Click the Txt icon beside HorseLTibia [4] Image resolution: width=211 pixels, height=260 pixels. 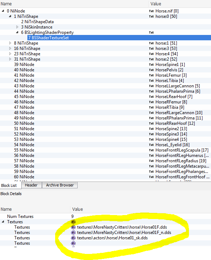pyautogui.click(x=151, y=81)
